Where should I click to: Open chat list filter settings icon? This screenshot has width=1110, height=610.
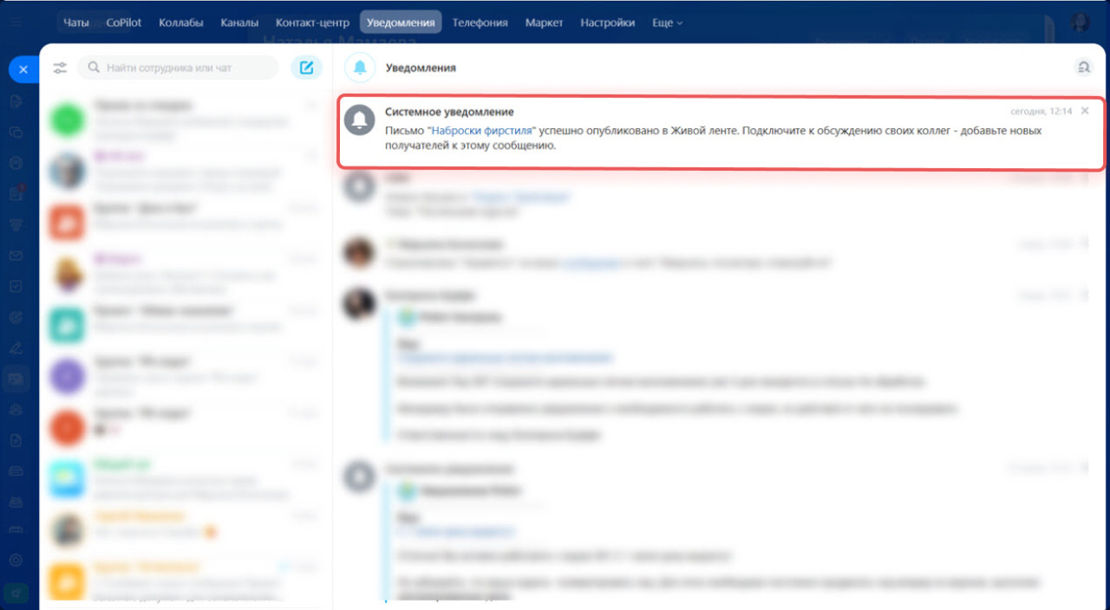(x=60, y=68)
